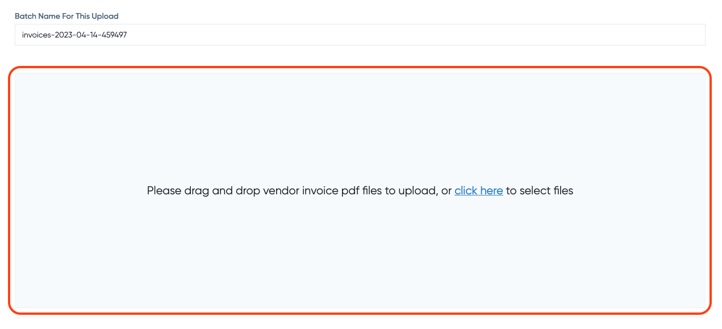The width and height of the screenshot is (722, 329).
Task: Click the phrase 'to select files'
Action: (x=540, y=190)
